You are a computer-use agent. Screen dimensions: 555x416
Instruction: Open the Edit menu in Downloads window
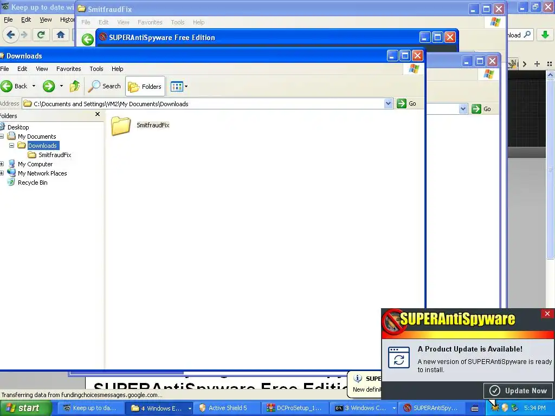22,69
